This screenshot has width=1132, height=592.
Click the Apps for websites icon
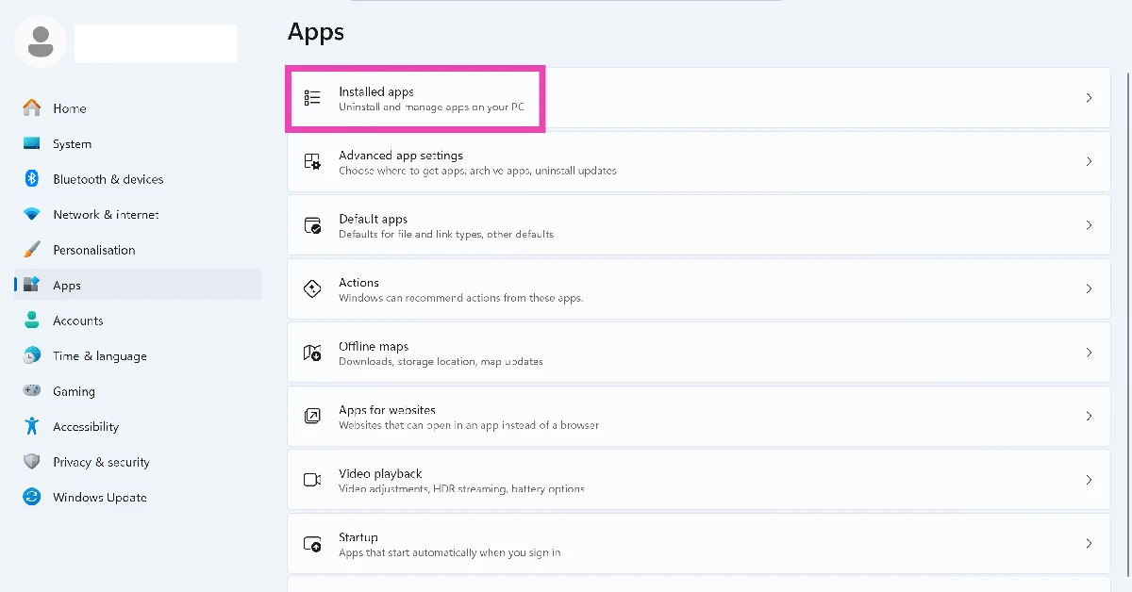312,416
